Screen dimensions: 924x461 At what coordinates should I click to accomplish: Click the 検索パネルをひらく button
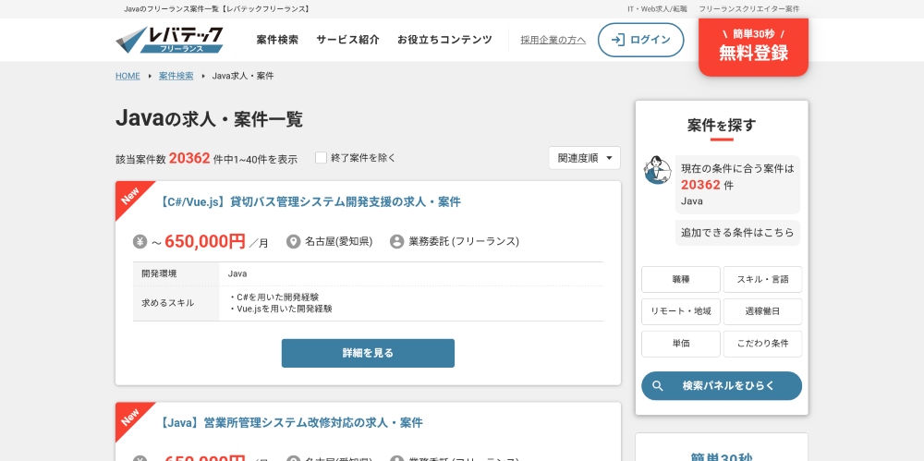pyautogui.click(x=722, y=386)
